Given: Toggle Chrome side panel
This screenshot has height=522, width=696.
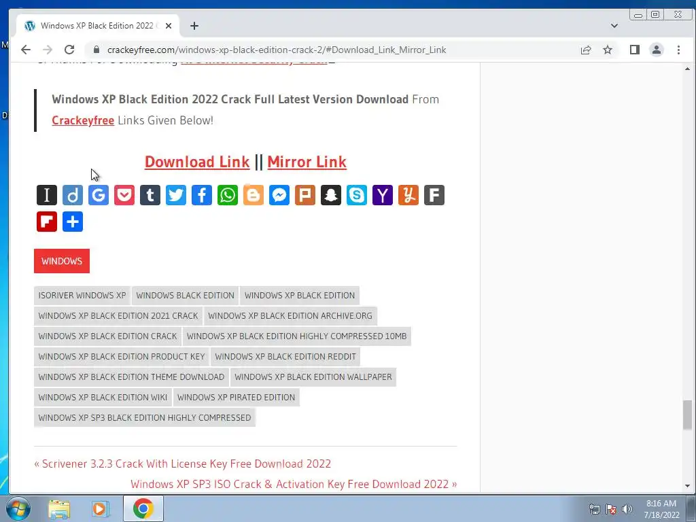Looking at the screenshot, I should (x=635, y=50).
